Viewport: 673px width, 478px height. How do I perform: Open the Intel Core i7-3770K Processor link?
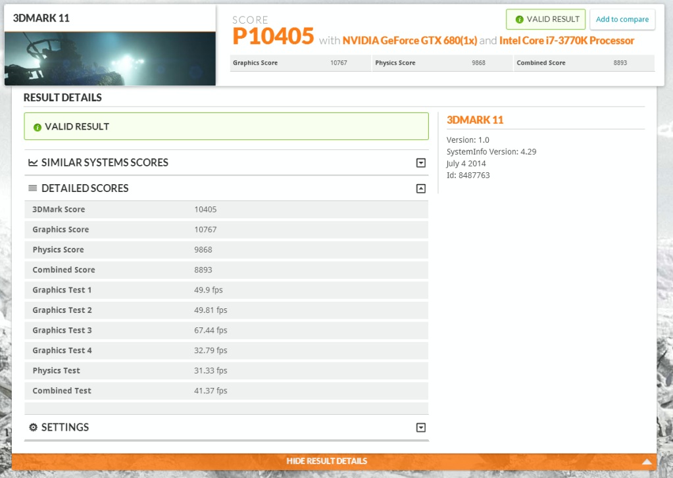(x=566, y=41)
